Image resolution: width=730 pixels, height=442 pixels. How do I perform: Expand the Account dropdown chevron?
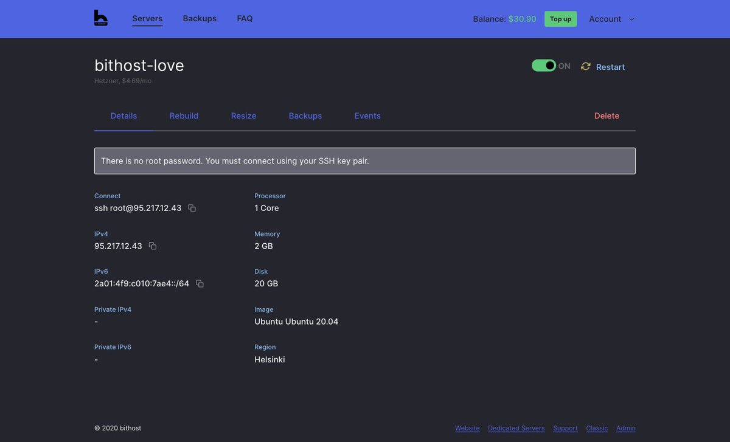coord(631,19)
